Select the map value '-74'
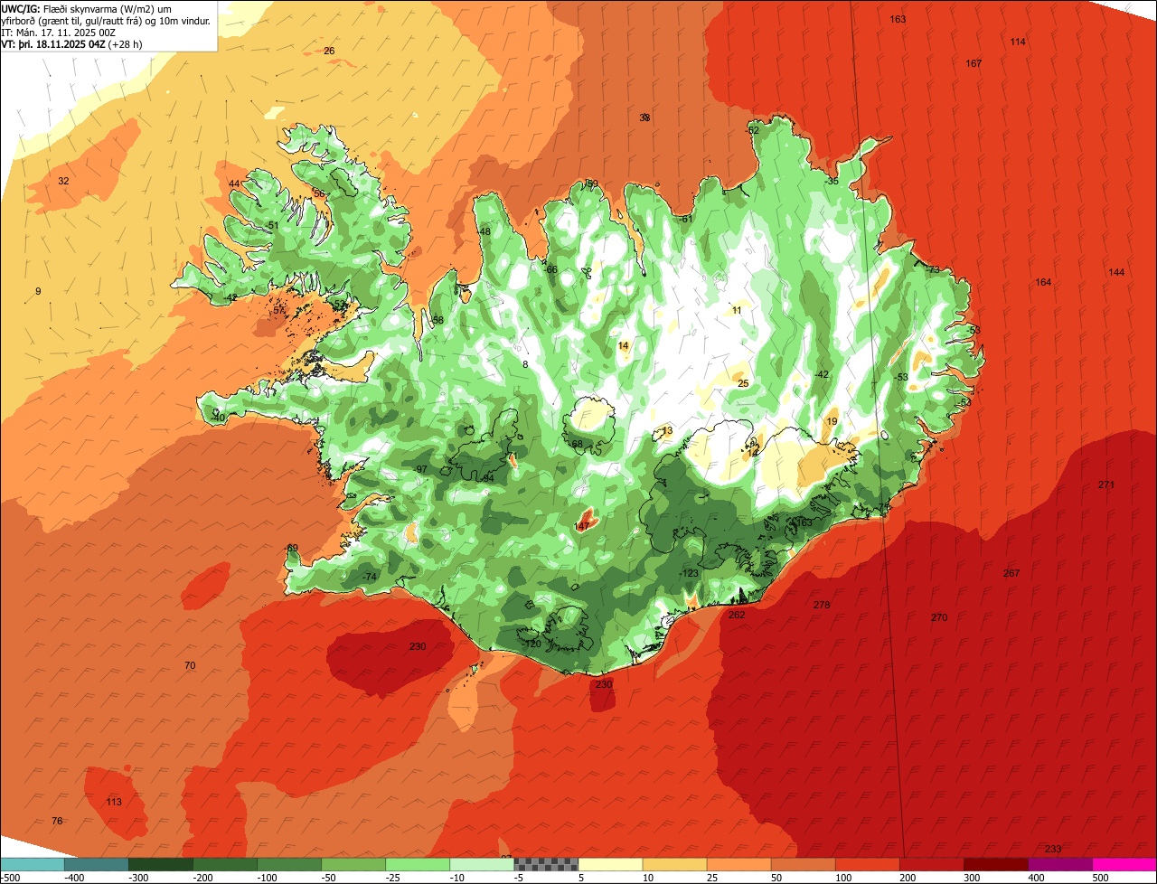1157x884 pixels. click(x=369, y=578)
